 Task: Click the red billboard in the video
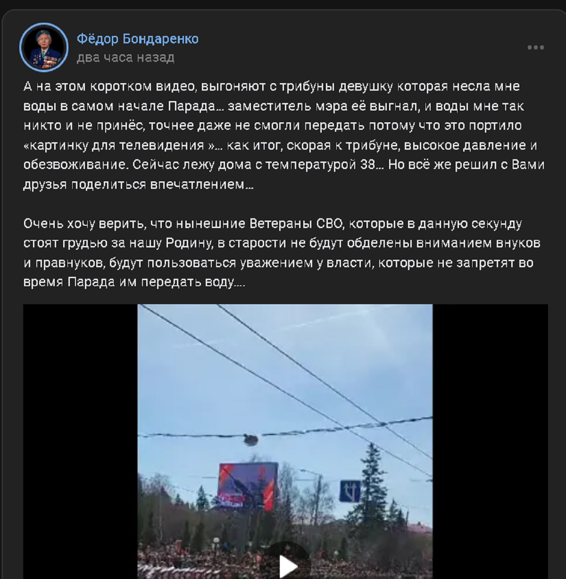247,487
